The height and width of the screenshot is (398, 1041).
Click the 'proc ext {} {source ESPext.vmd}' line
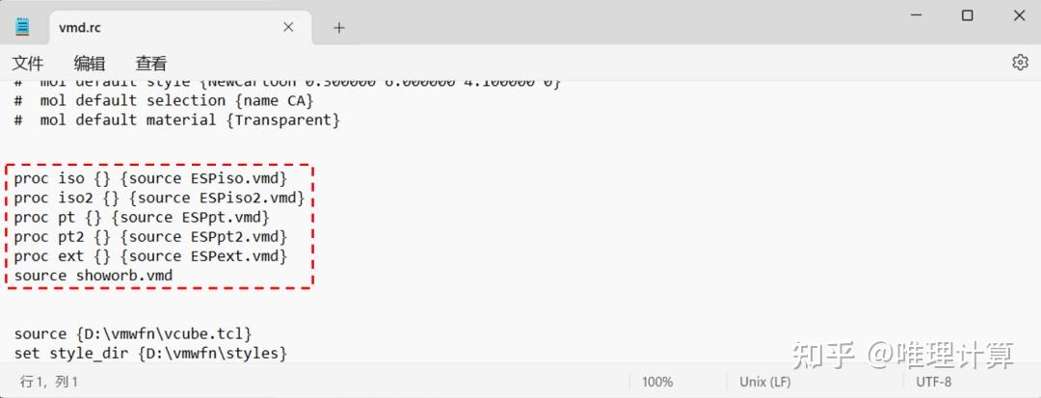tap(150, 256)
